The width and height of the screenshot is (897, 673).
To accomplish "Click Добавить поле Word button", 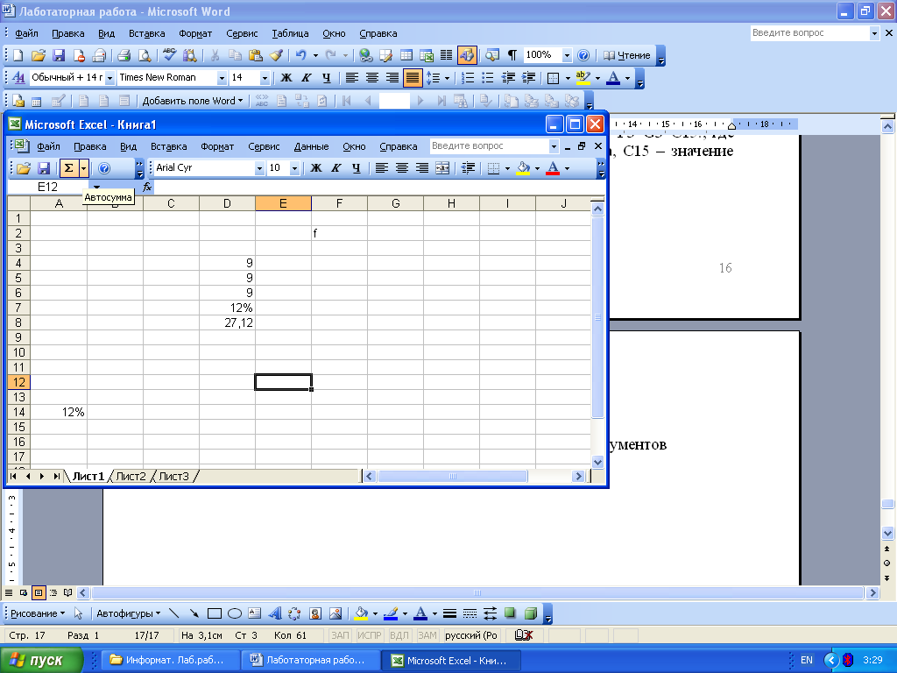I will click(x=192, y=101).
